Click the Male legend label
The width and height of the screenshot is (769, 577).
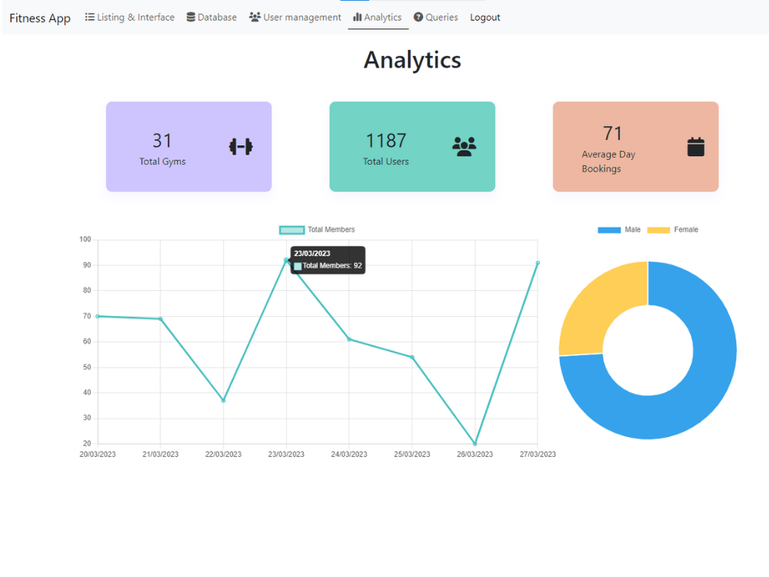(633, 229)
